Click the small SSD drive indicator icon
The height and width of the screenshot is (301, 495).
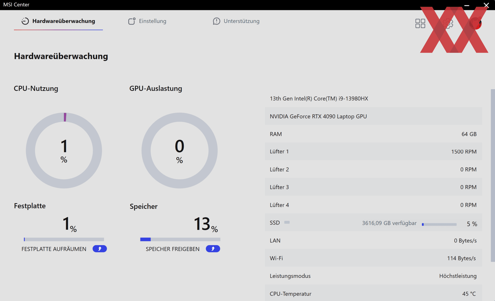point(287,222)
